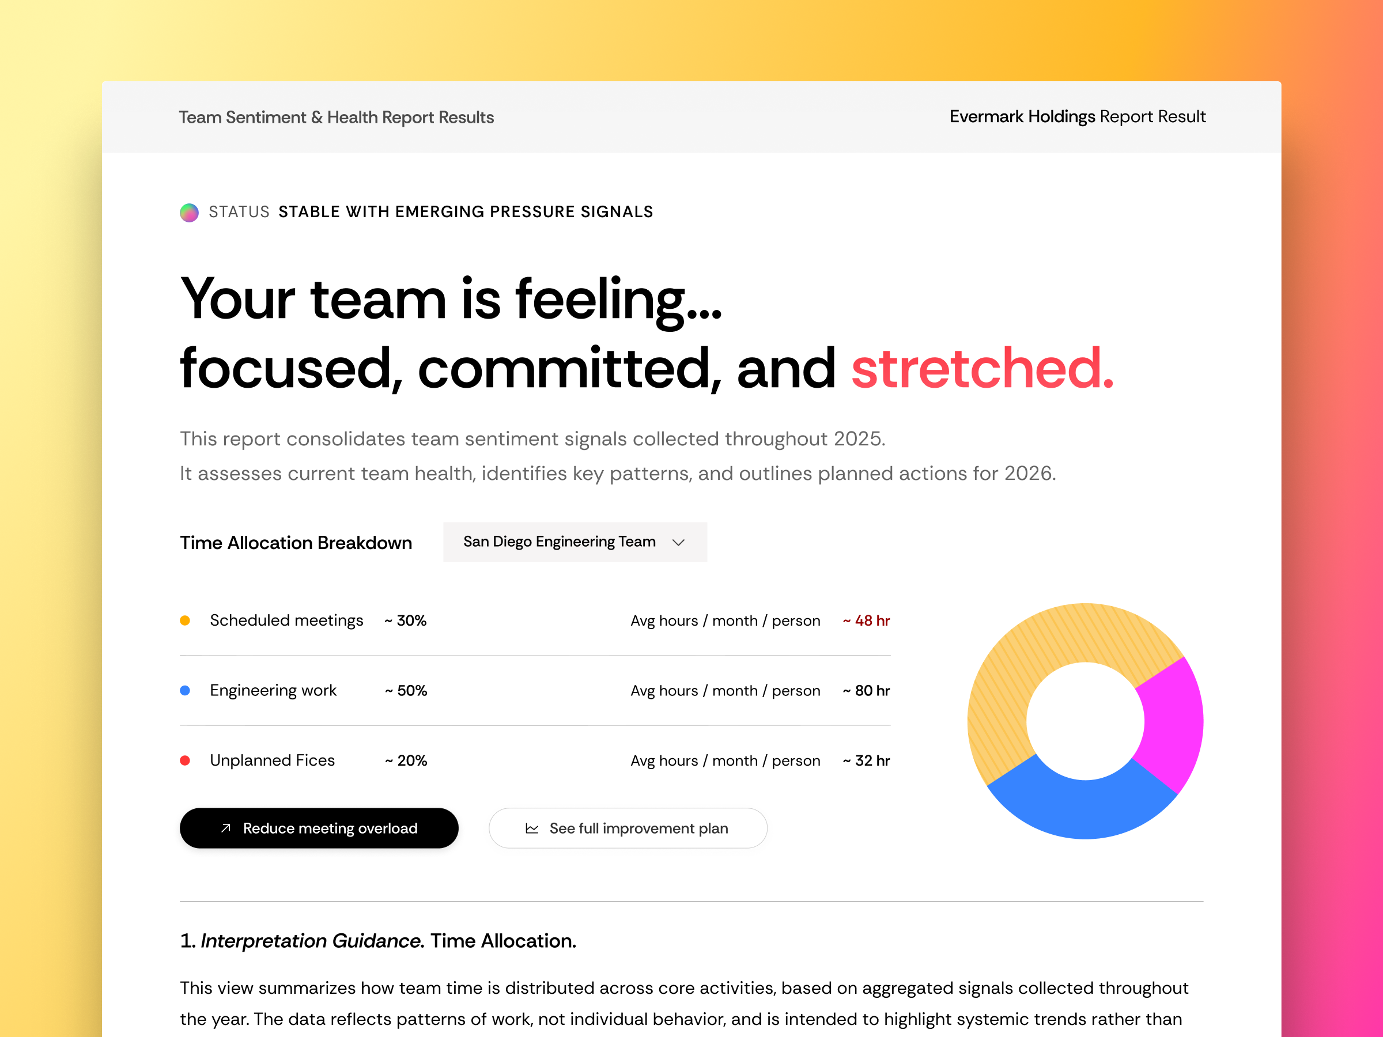Select the yellow Scheduled meetings legend dot
This screenshot has width=1383, height=1037.
click(186, 620)
